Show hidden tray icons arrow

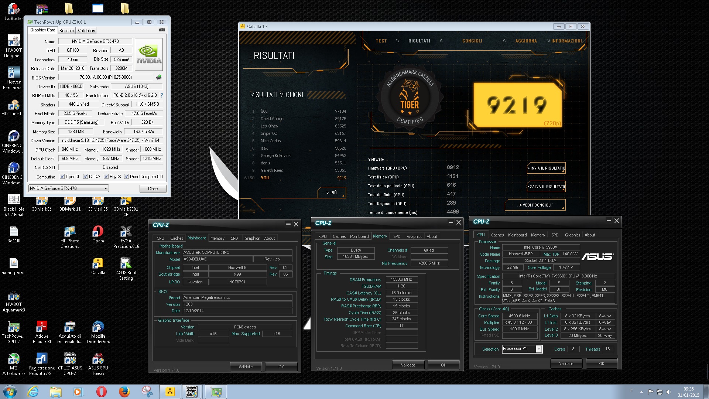tap(641, 392)
